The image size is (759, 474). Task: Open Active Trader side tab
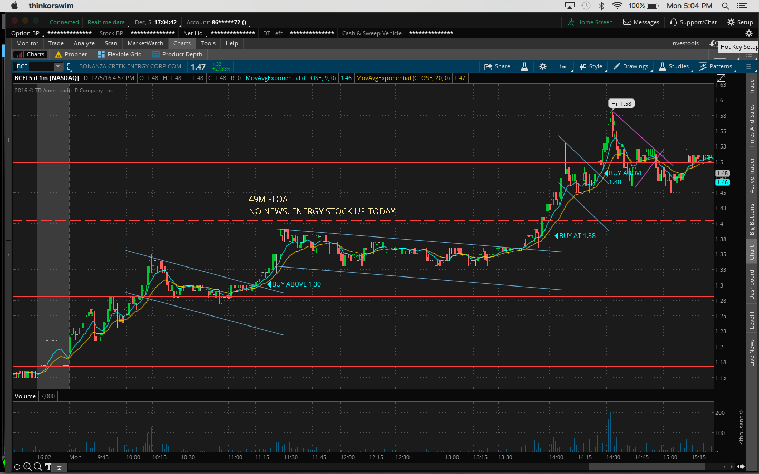(x=752, y=175)
